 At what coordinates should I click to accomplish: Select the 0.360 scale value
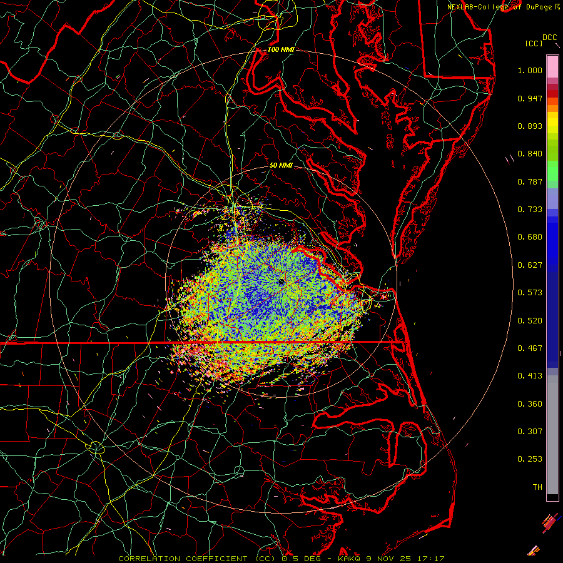coord(530,404)
